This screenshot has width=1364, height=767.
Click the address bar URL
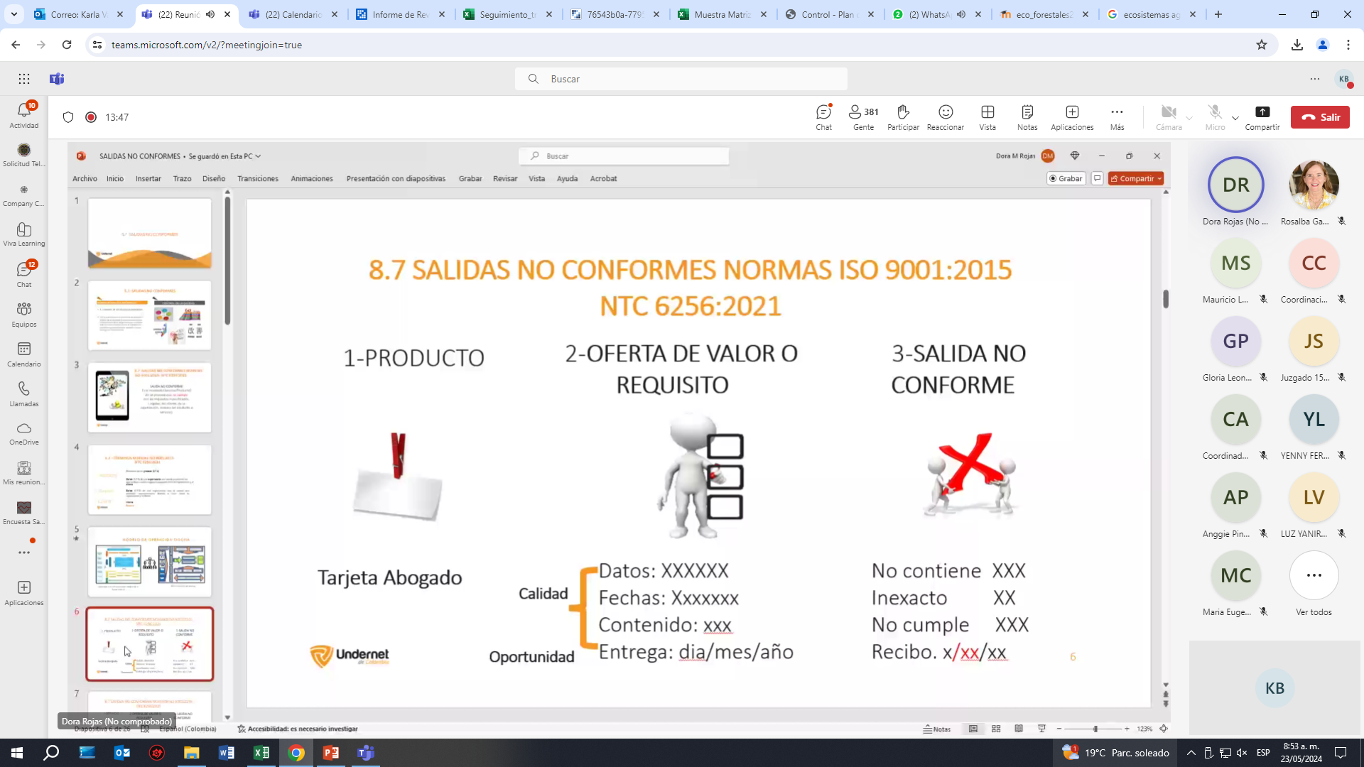tap(207, 45)
